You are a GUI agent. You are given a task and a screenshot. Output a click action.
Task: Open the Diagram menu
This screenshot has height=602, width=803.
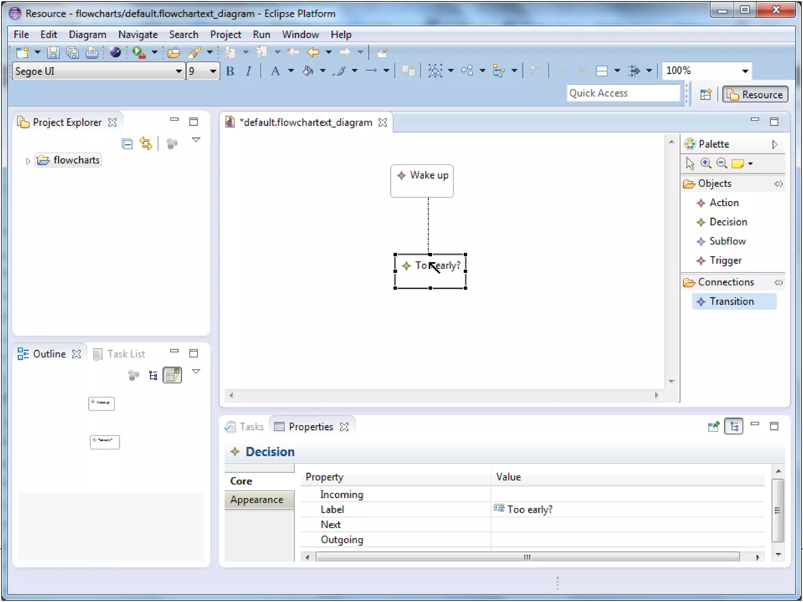[87, 34]
